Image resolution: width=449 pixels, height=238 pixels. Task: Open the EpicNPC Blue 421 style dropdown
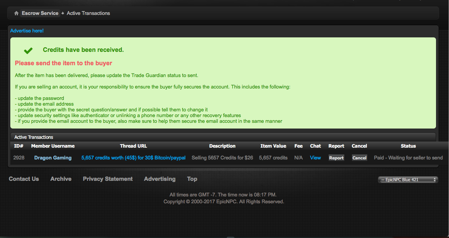point(408,180)
